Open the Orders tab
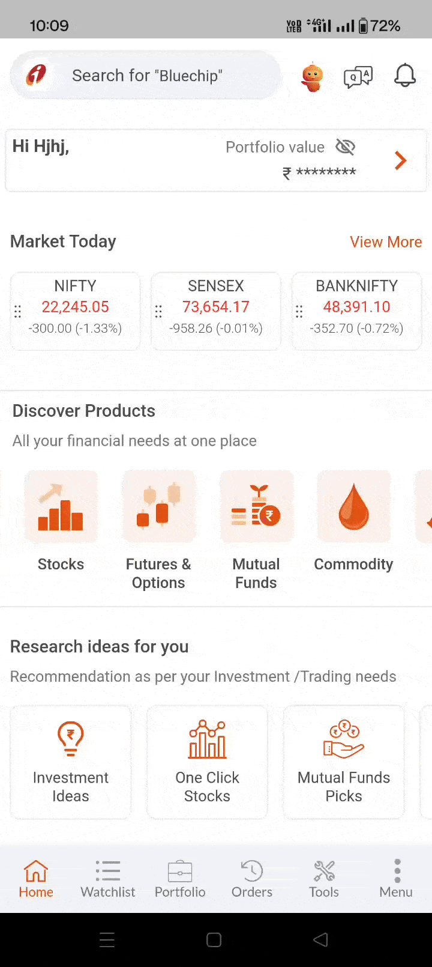Screen dimensions: 432x967 252,879
